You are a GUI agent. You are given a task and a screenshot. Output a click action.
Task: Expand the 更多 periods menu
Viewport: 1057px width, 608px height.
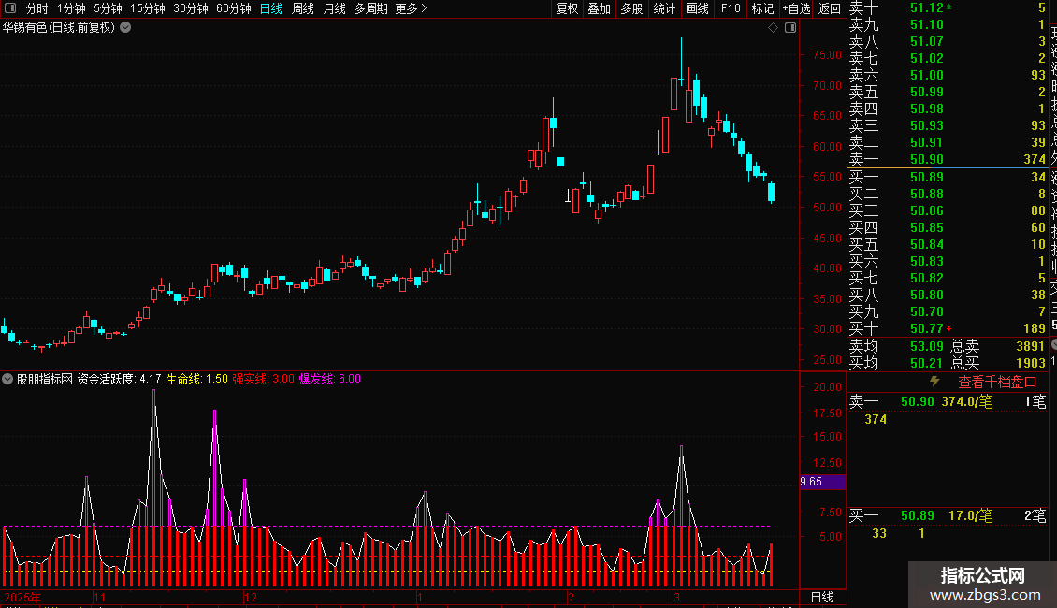[411, 8]
